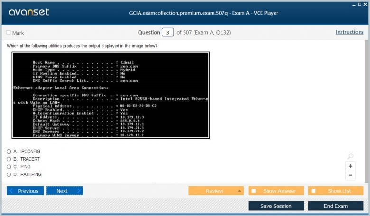Screen dimensions: 370x216
Task: Choose option D. PATHPING
Action: click(9, 174)
